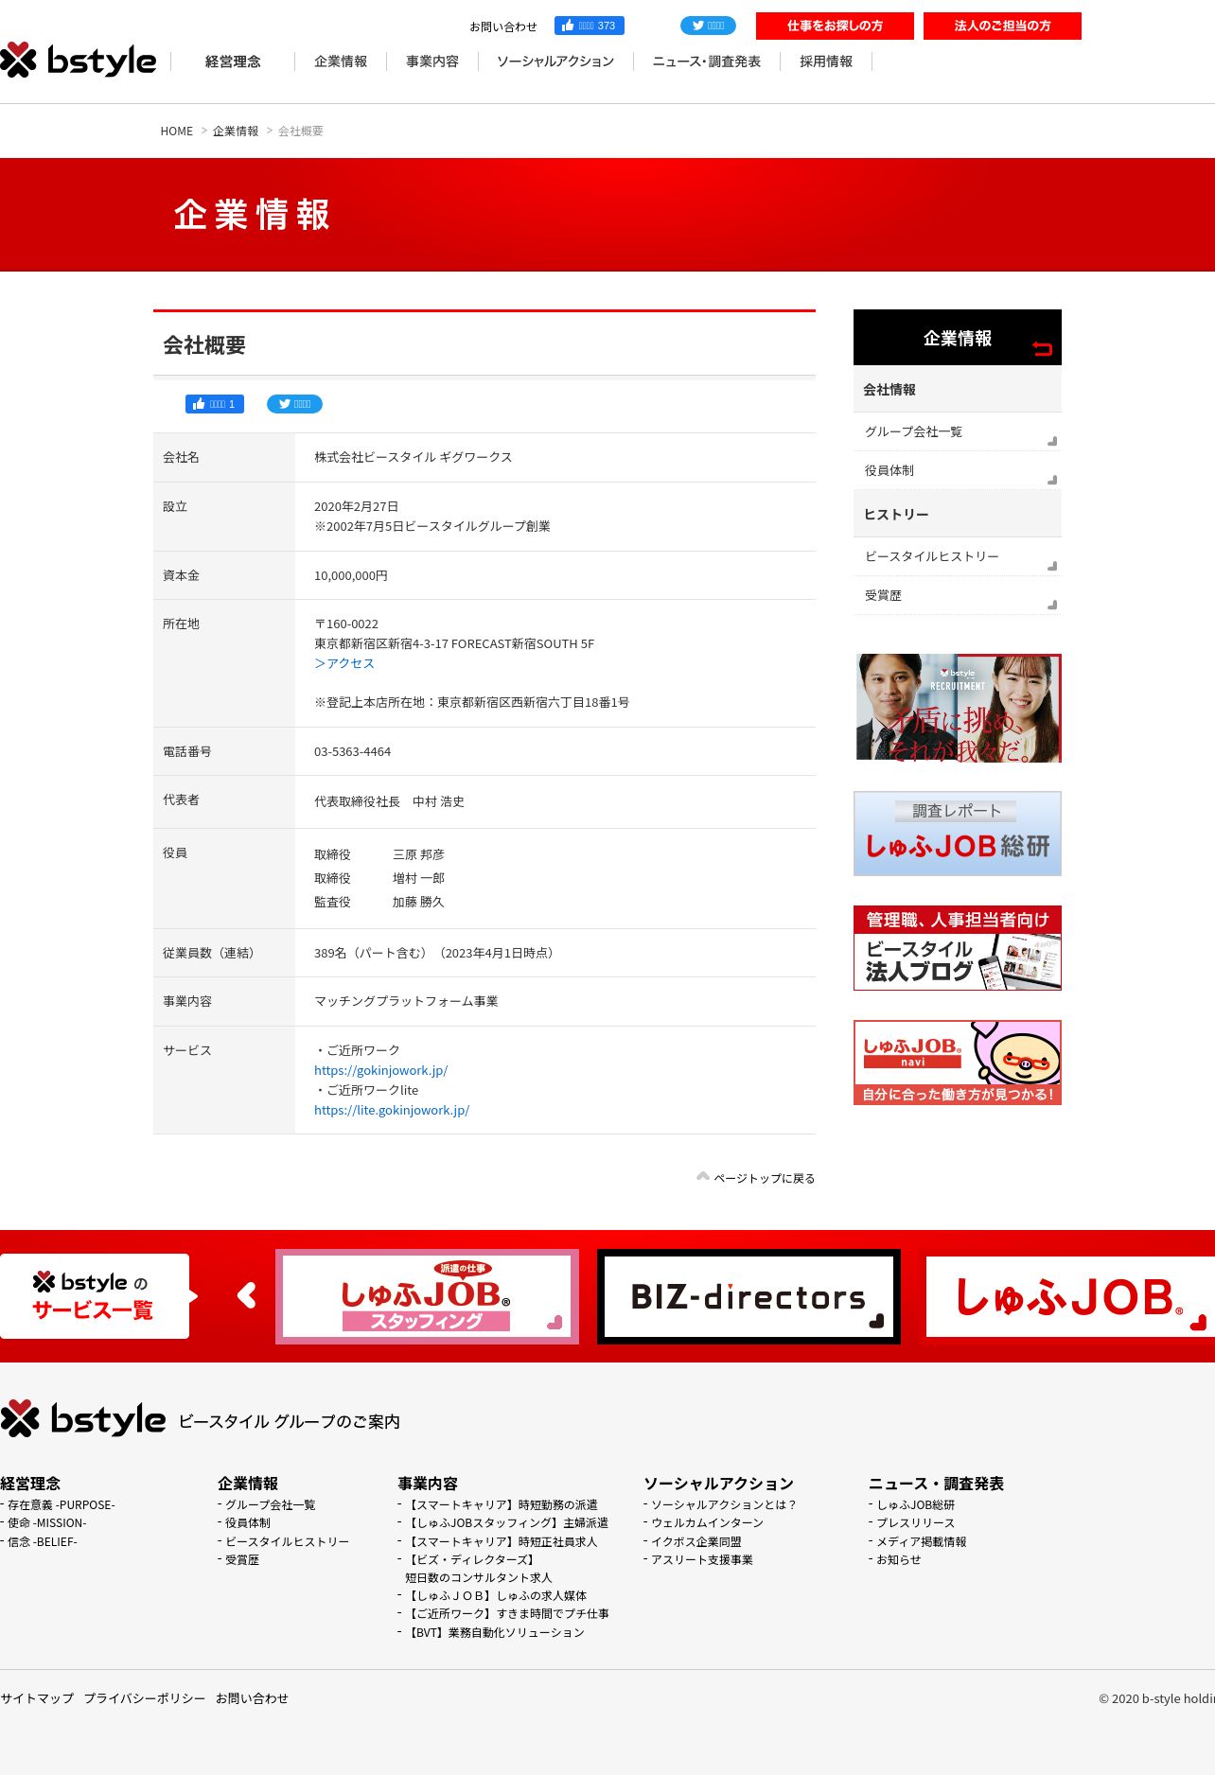Viewport: 1215px width, 1775px height.
Task: Open the 事業内容 navigation menu
Action: coord(432,62)
